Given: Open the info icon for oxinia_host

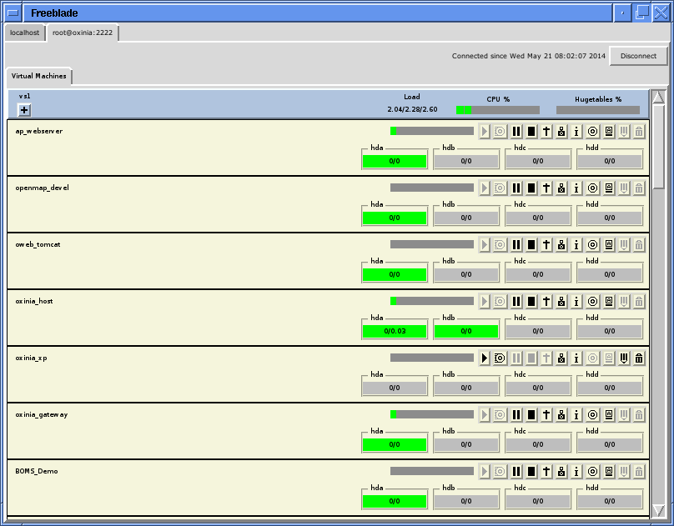Looking at the screenshot, I should [576, 301].
